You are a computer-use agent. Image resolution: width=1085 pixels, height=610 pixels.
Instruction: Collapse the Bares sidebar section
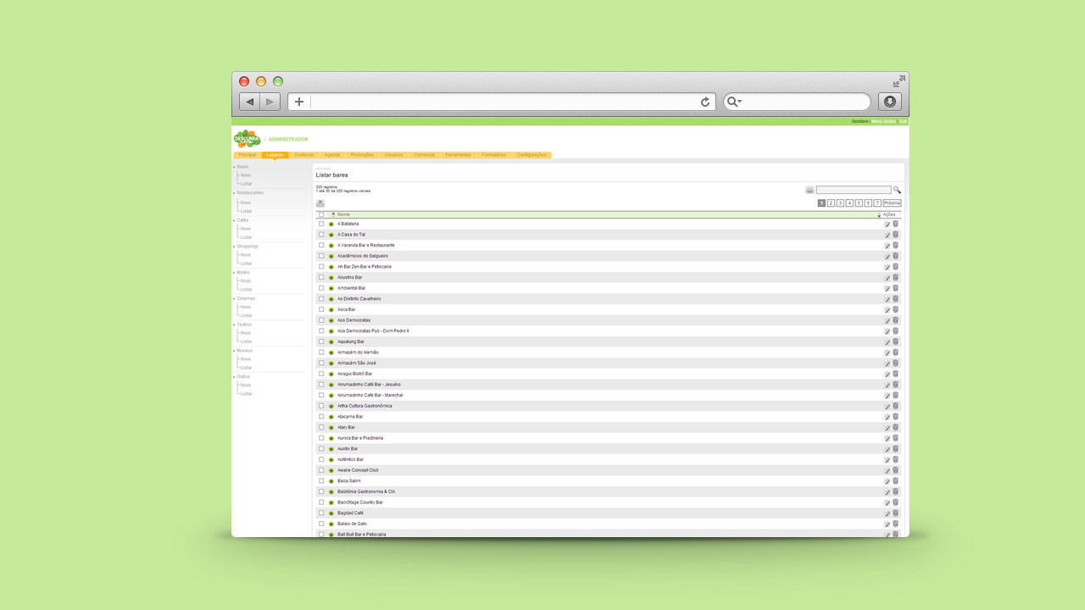242,167
